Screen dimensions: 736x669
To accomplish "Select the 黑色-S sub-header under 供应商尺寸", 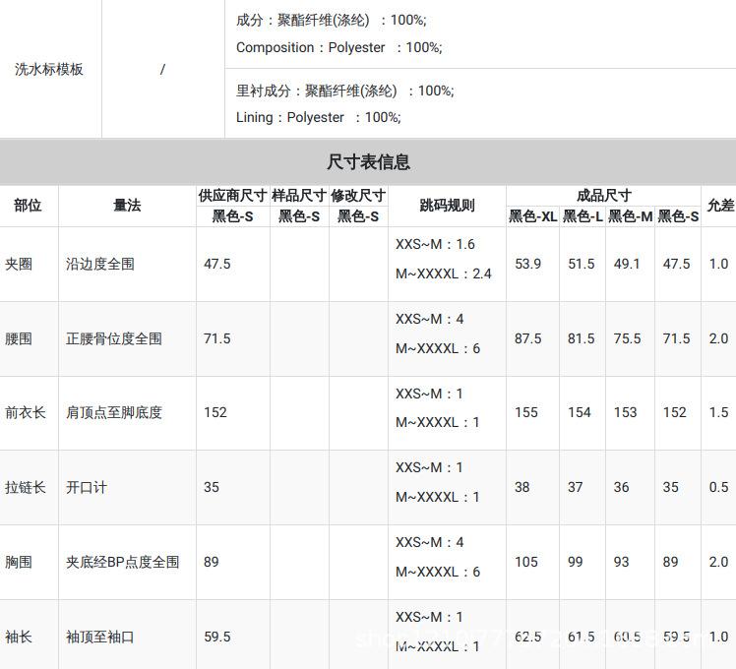I will tap(233, 216).
